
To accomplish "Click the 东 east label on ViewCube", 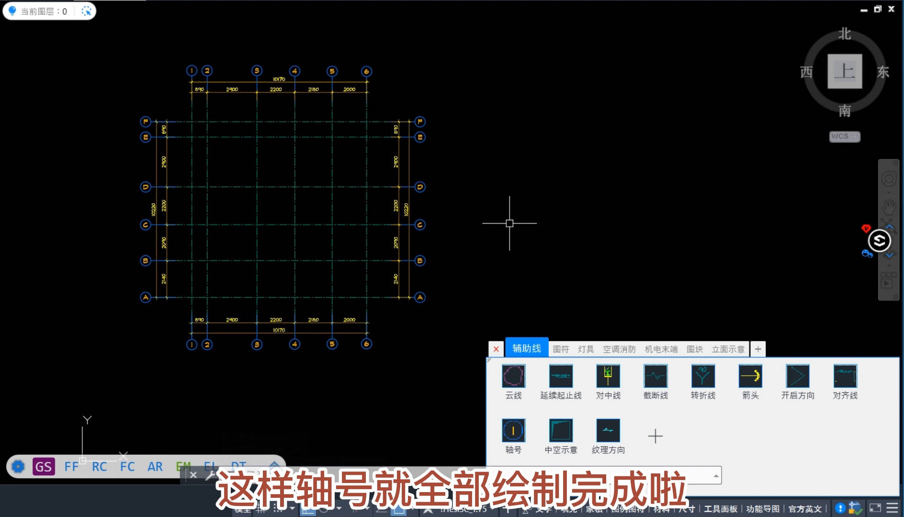I will click(883, 72).
